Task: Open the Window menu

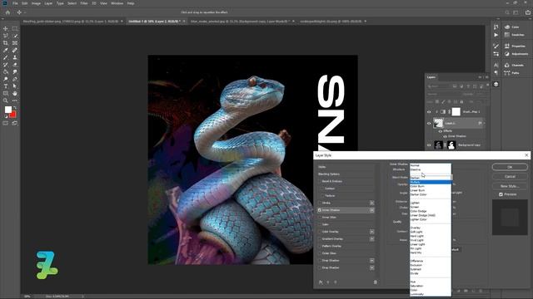Action: [117, 3]
